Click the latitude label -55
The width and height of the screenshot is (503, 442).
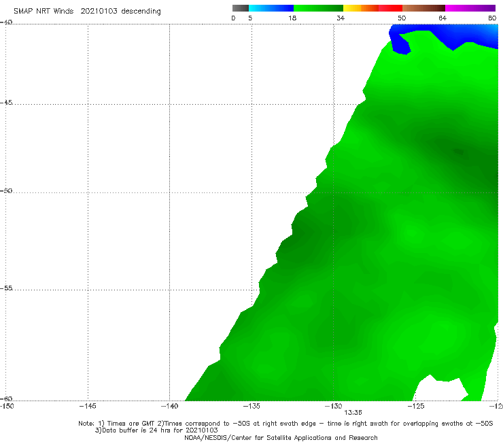click(x=6, y=288)
